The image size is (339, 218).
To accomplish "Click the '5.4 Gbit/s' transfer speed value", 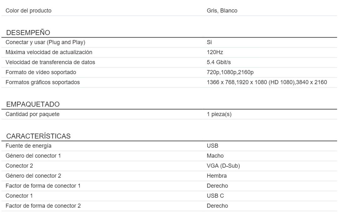I will tap(219, 62).
